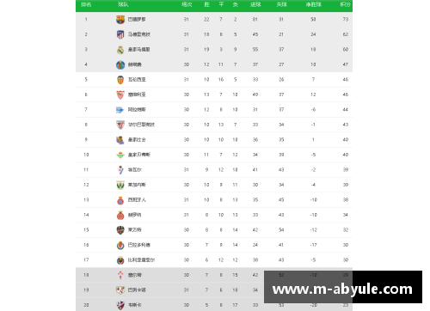Click the Sevilla crest in row 6
Image resolution: width=430 pixels, height=311 pixels.
tap(120, 95)
